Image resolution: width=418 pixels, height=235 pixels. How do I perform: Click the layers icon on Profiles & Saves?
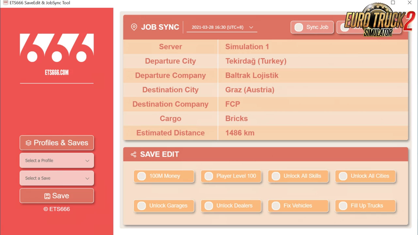(x=28, y=143)
